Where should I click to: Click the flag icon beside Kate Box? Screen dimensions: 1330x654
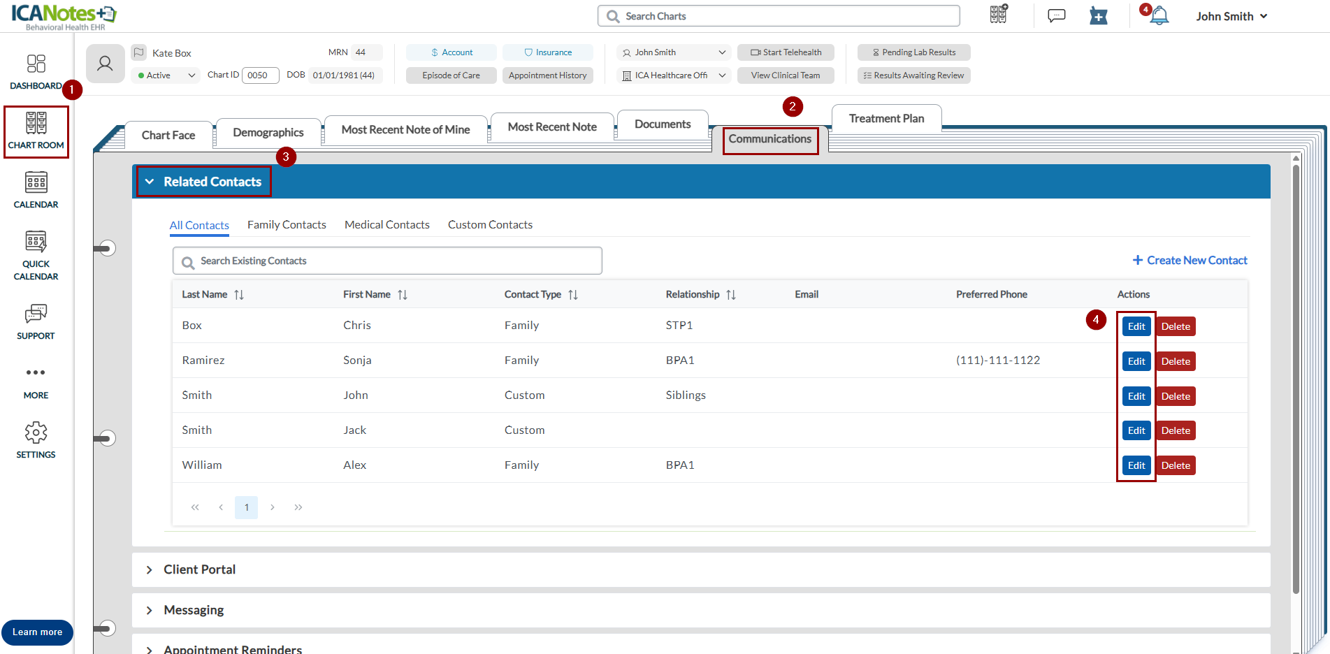pyautogui.click(x=139, y=52)
